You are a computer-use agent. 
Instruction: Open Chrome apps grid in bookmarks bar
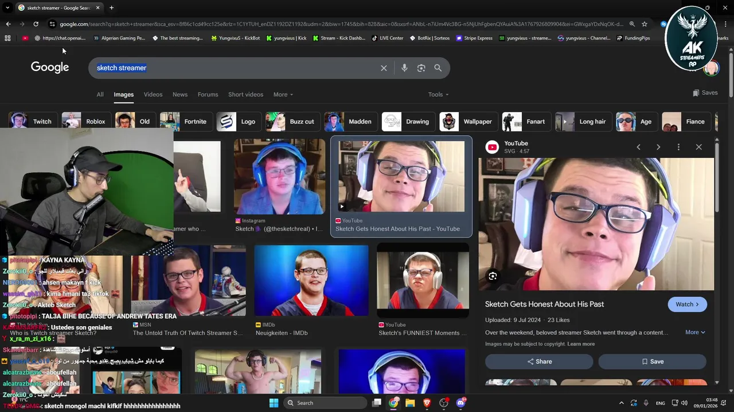[x=7, y=38]
